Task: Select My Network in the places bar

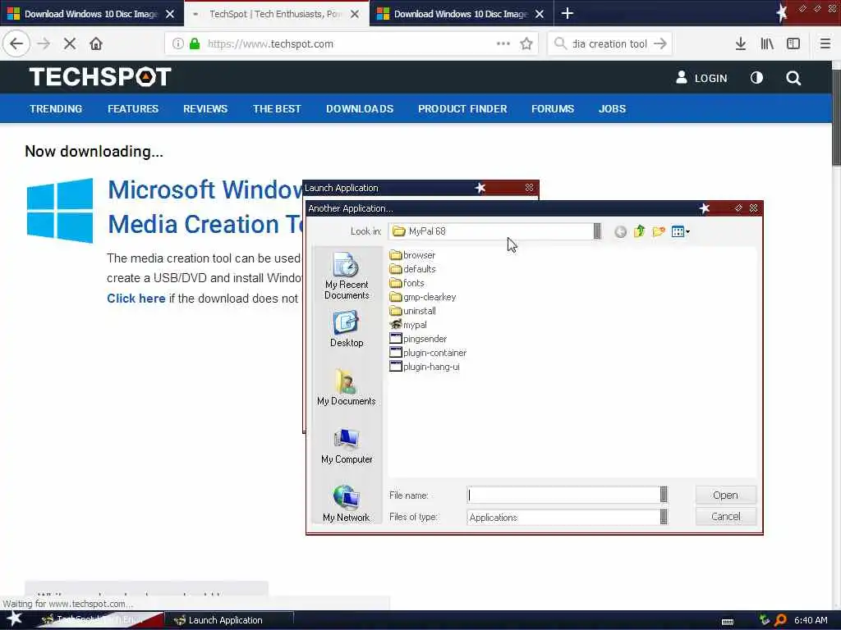Action: (x=347, y=504)
